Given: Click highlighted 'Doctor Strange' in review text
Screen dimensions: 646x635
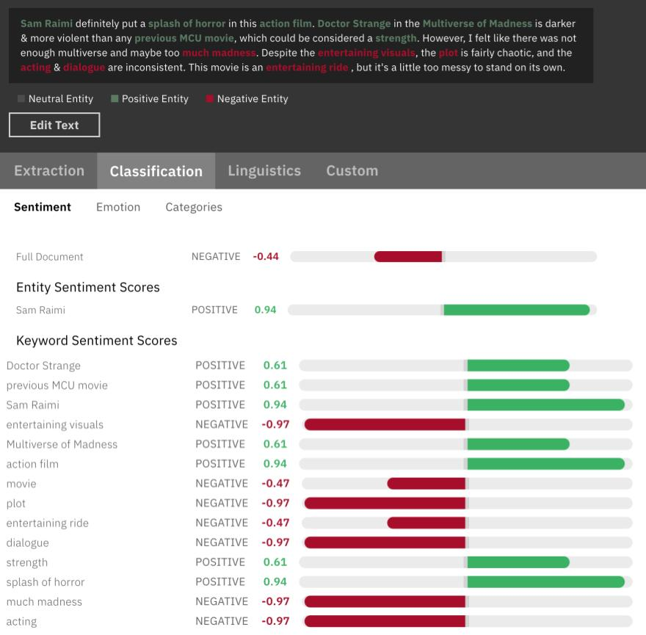Looking at the screenshot, I should pyautogui.click(x=354, y=23).
